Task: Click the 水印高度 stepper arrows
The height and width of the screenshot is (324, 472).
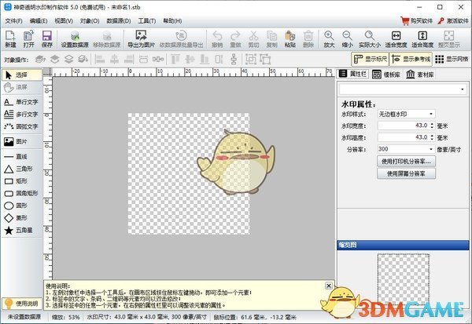Action: point(432,137)
